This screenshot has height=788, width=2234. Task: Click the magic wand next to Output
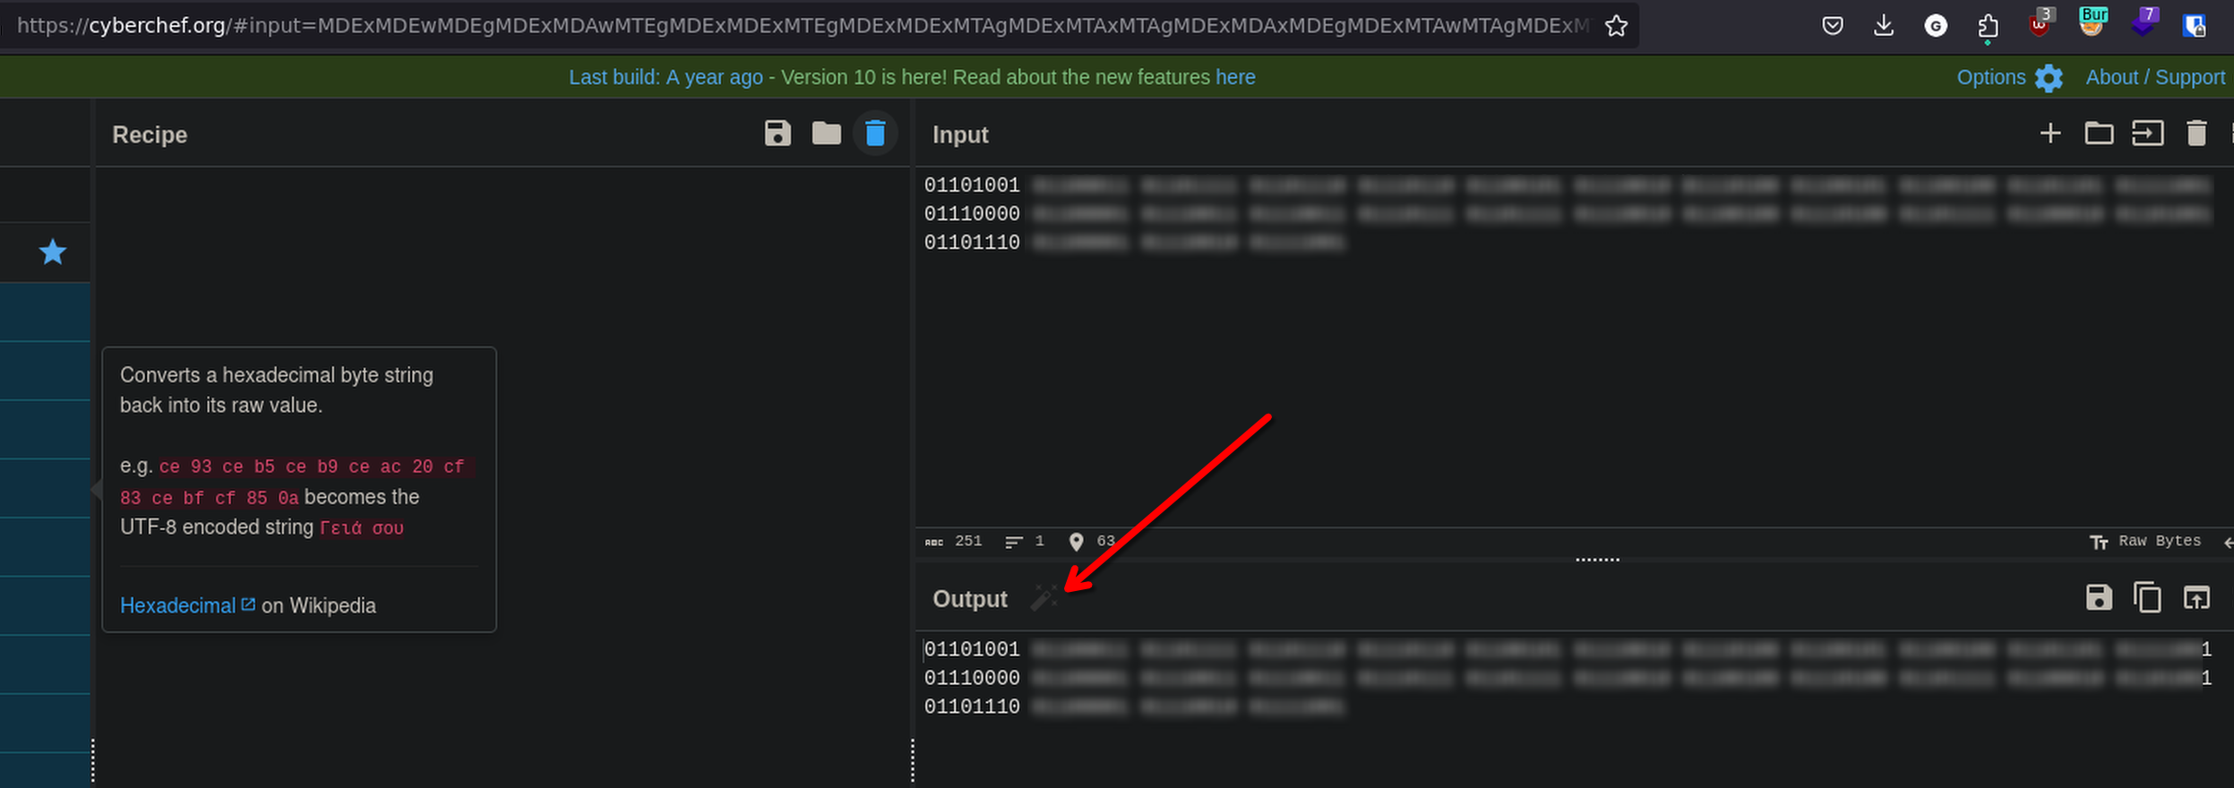pos(1044,597)
